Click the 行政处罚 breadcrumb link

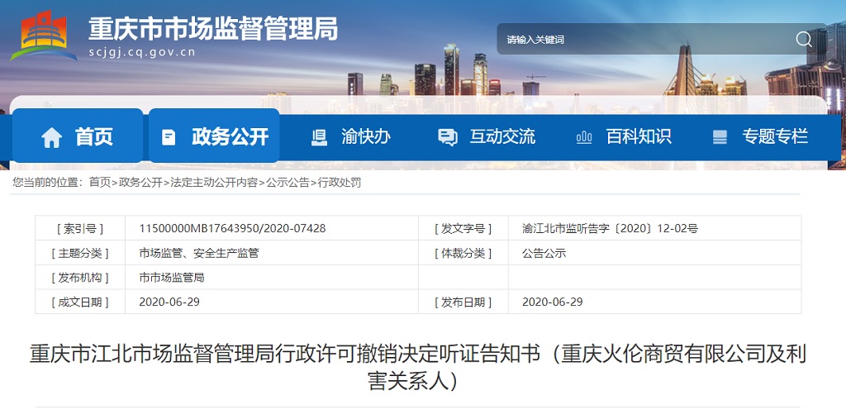tap(339, 183)
